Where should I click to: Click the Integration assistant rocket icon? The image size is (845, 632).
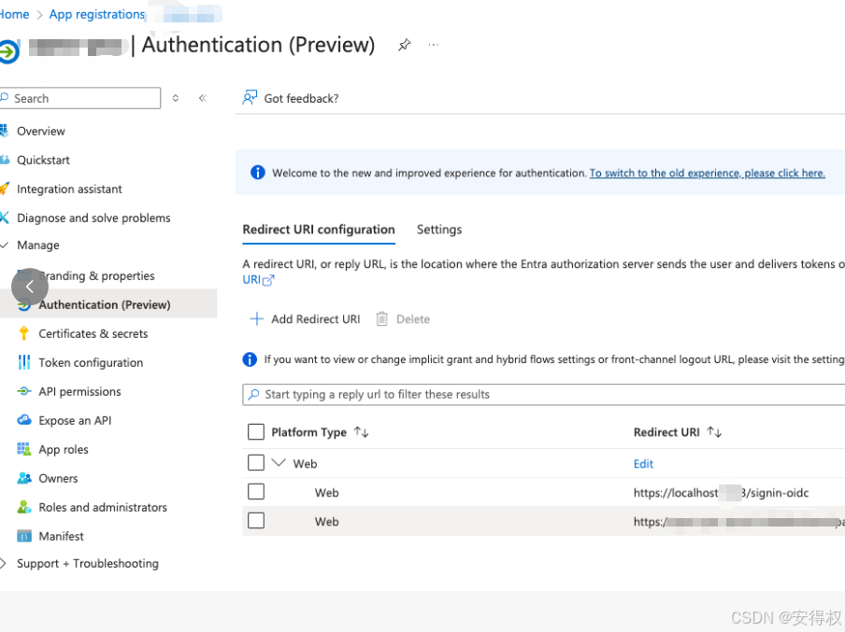point(5,189)
